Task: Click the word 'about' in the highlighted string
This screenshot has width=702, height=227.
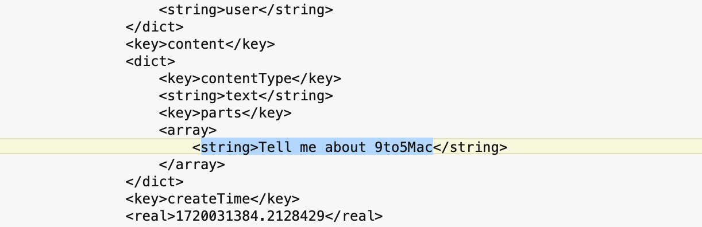Action: tap(342, 147)
